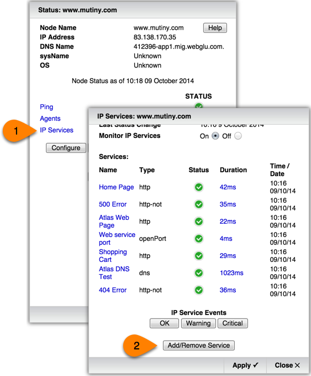Viewport: 311px width, 376px height.
Task: Click the Node Name value www.mutiny.com
Action: tap(159, 28)
